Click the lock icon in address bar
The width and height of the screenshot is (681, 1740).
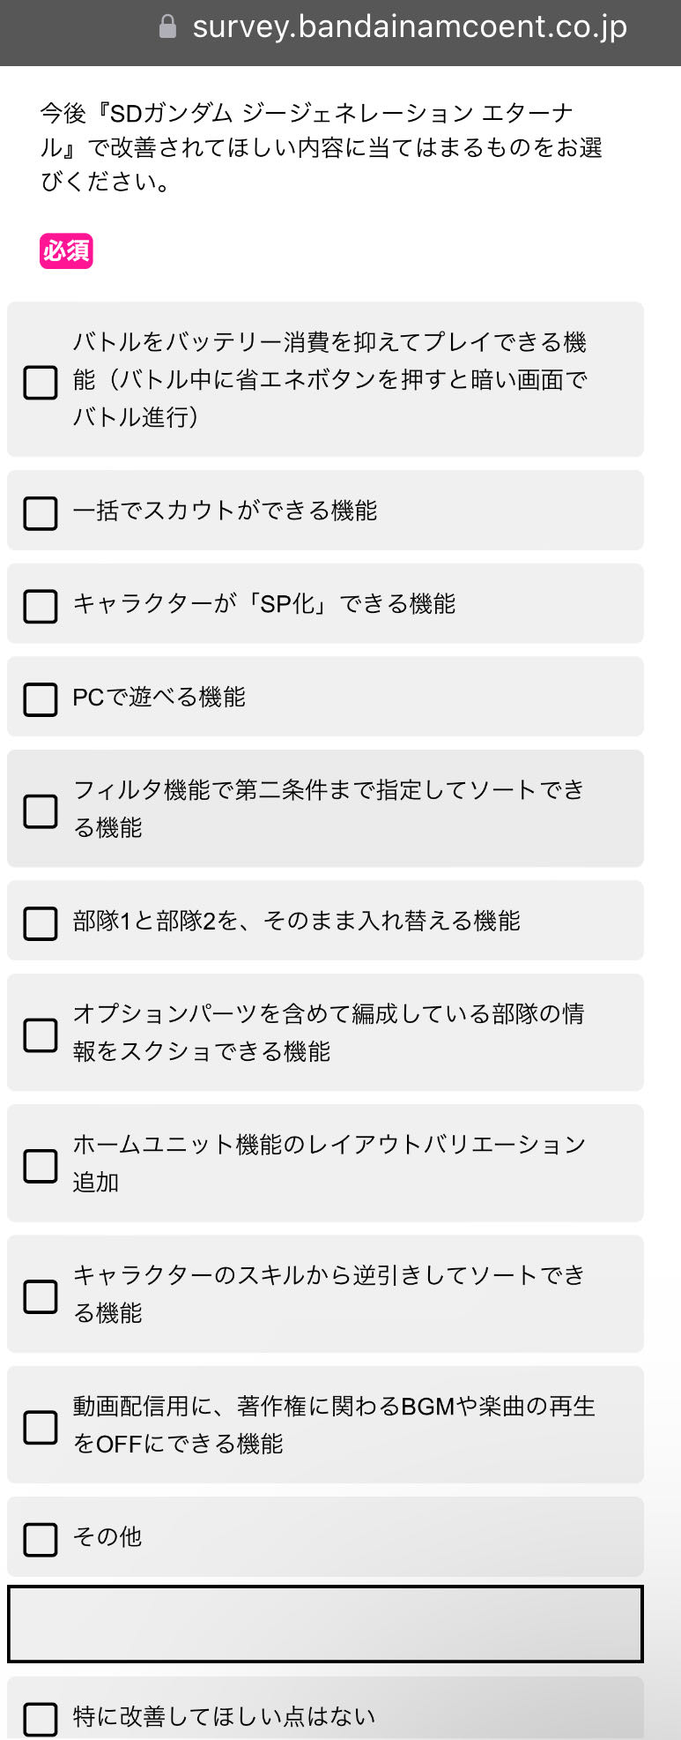pos(167,26)
